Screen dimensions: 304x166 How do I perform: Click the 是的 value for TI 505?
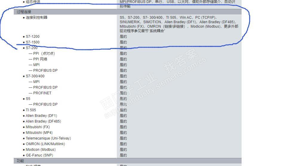tap(123, 110)
